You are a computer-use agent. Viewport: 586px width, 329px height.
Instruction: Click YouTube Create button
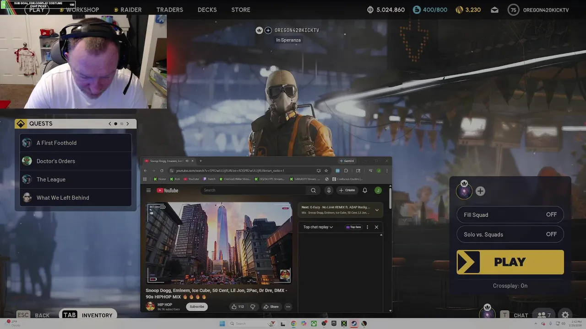tap(347, 190)
